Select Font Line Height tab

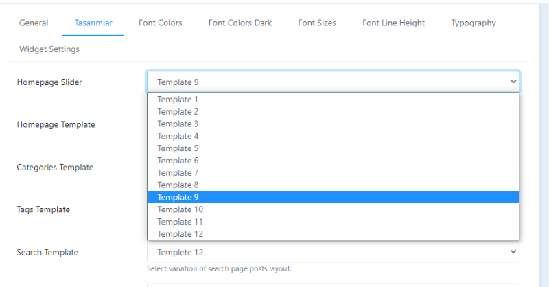click(393, 23)
